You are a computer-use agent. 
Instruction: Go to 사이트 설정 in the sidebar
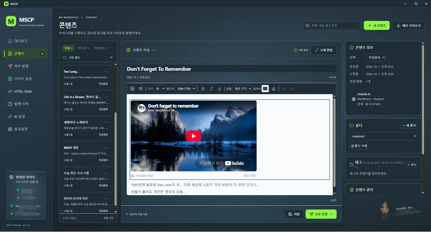tap(26, 79)
